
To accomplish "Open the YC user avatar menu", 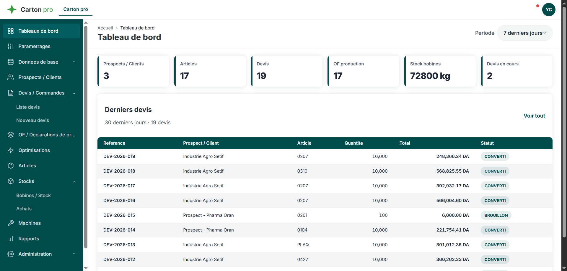I will pos(549,9).
